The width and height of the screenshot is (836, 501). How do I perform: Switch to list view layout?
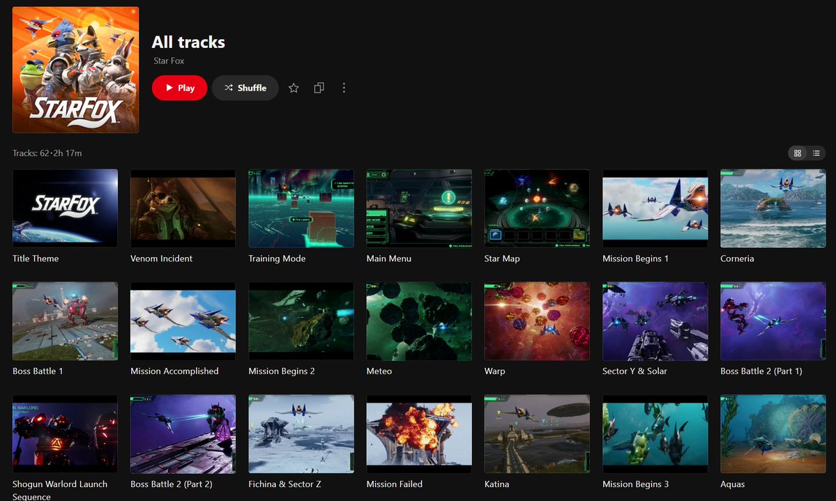[x=816, y=153]
